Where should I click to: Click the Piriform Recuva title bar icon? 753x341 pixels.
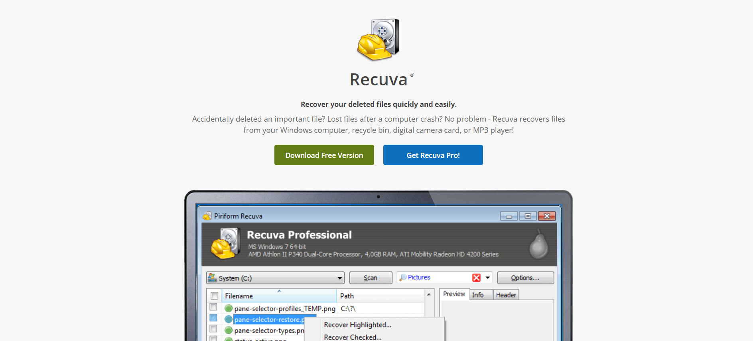207,216
